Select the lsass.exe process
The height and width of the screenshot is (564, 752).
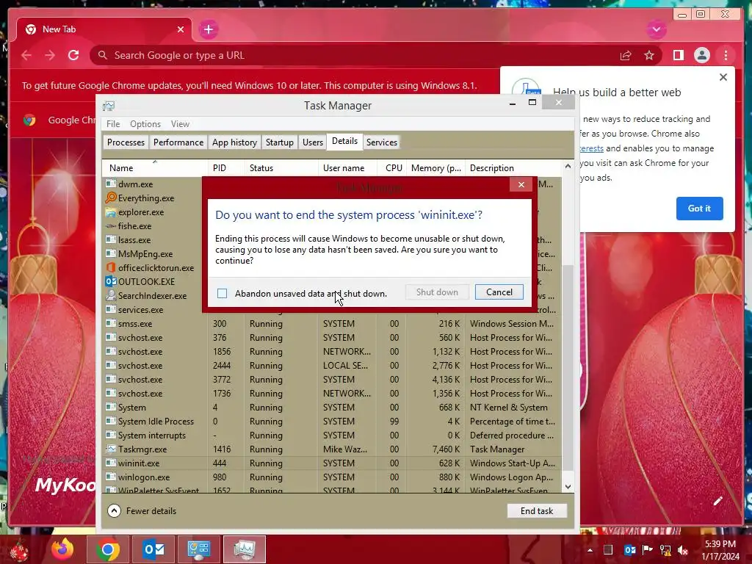click(x=134, y=240)
